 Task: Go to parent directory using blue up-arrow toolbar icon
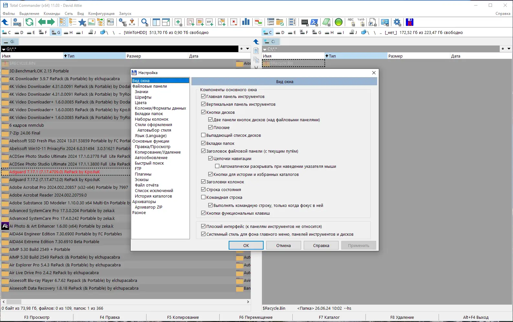(x=5, y=22)
